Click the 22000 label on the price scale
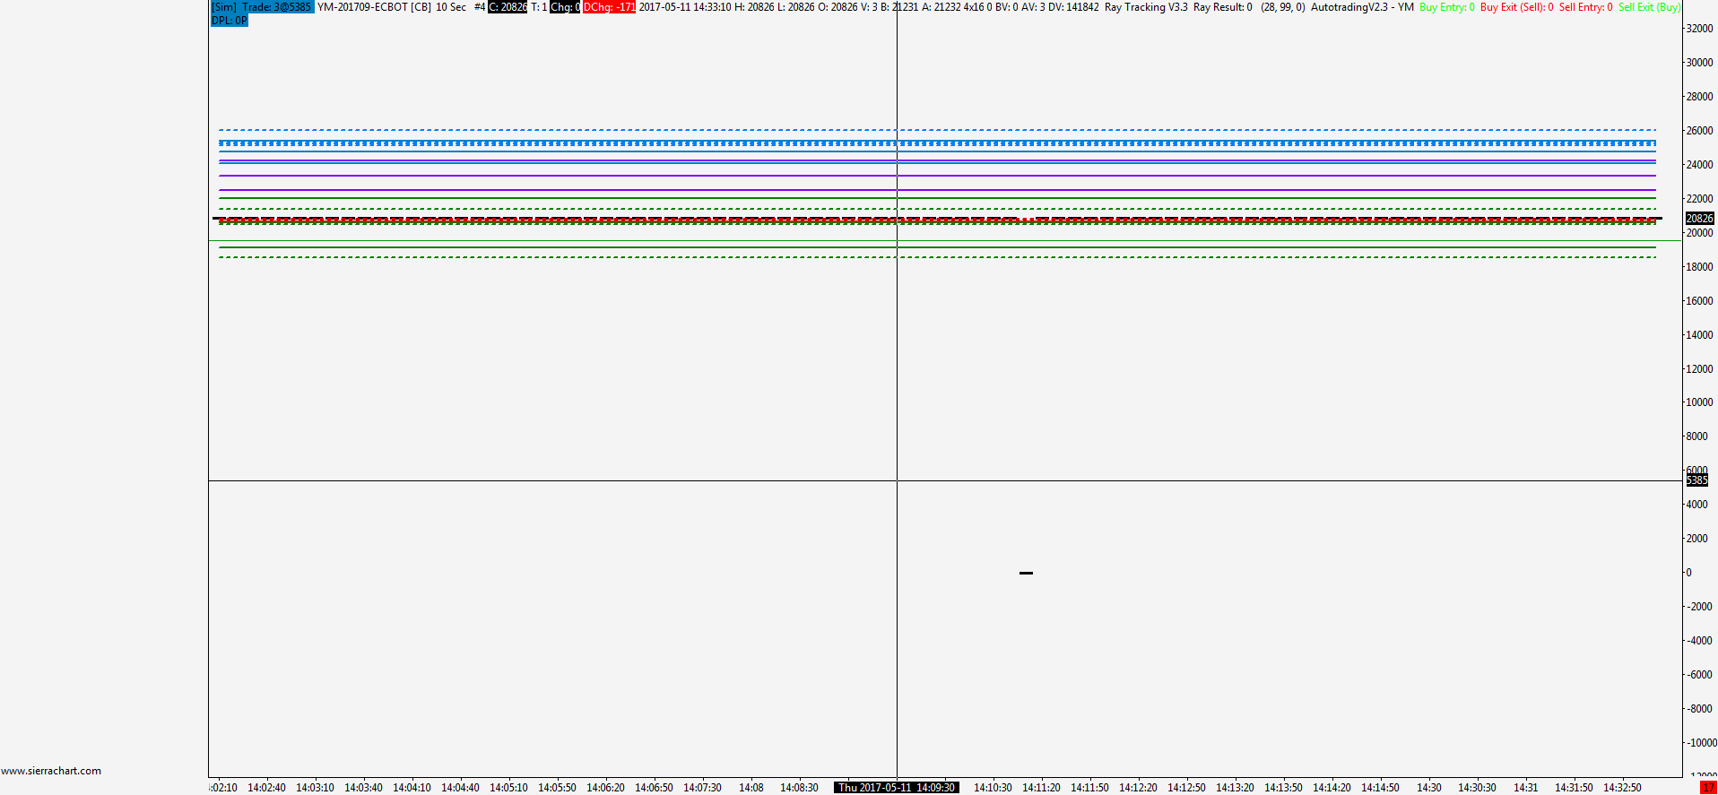The image size is (1718, 795). click(1699, 199)
